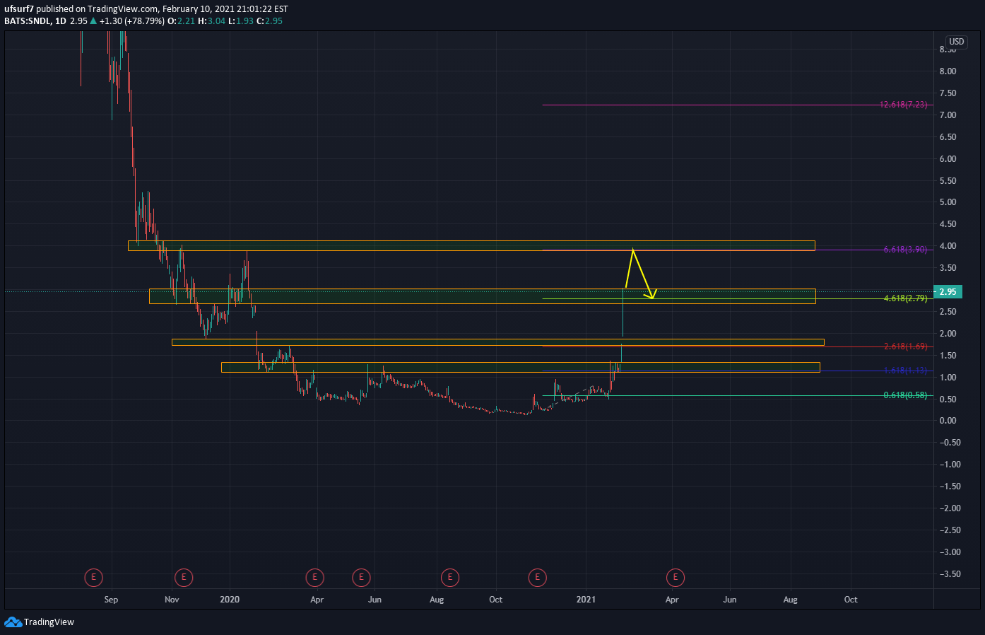Click the −3.50 price axis label
This screenshot has height=635, width=985.
coord(950,574)
